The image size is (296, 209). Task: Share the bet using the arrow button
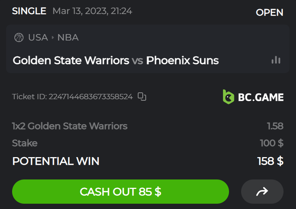(x=262, y=192)
